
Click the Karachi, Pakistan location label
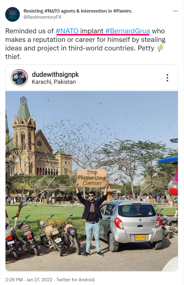point(54,82)
